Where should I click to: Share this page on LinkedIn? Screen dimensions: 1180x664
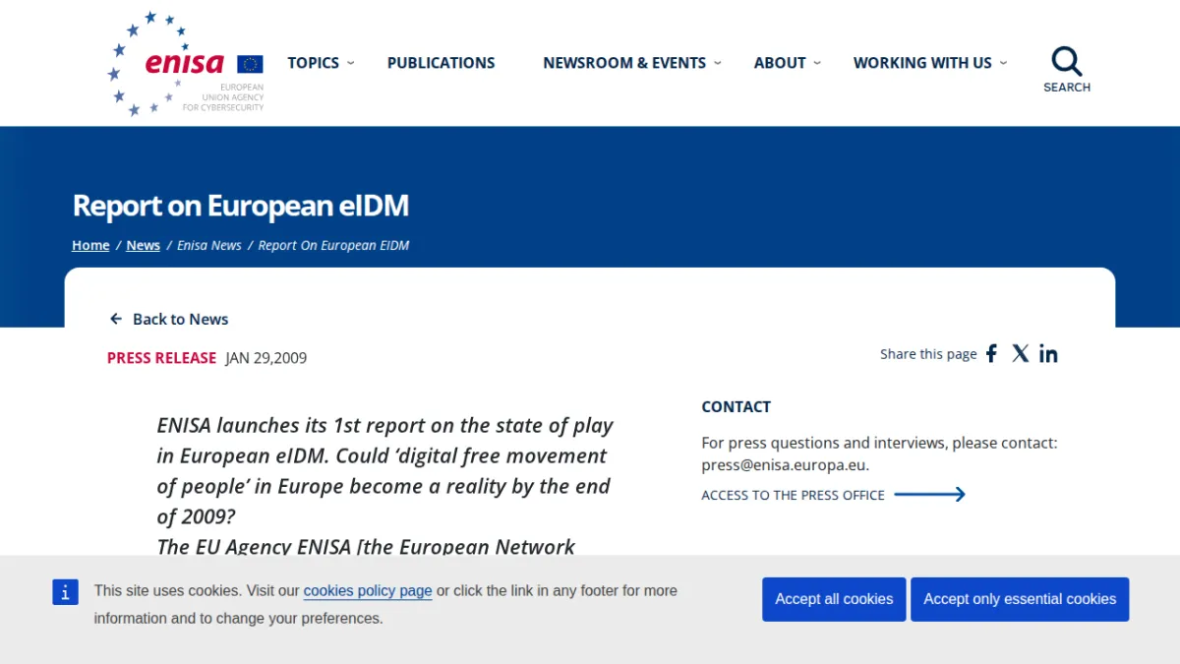point(1048,353)
